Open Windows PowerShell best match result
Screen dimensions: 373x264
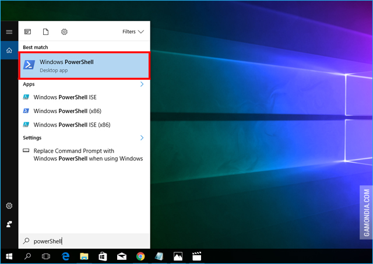(84, 66)
